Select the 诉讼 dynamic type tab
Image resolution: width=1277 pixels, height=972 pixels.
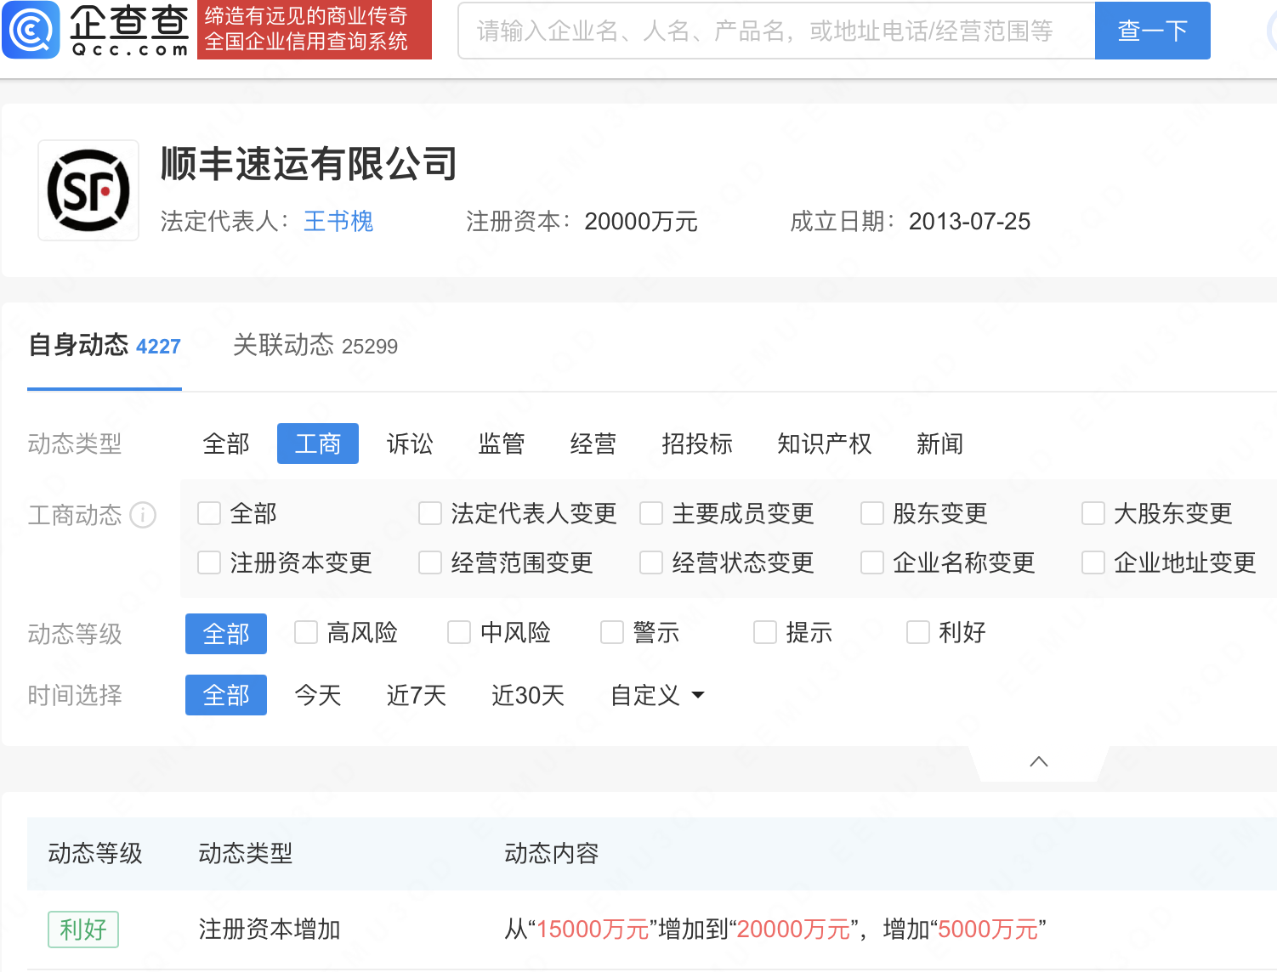[x=411, y=444]
